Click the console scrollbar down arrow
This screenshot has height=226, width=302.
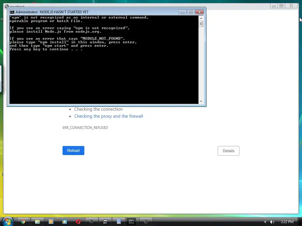pyautogui.click(x=201, y=101)
